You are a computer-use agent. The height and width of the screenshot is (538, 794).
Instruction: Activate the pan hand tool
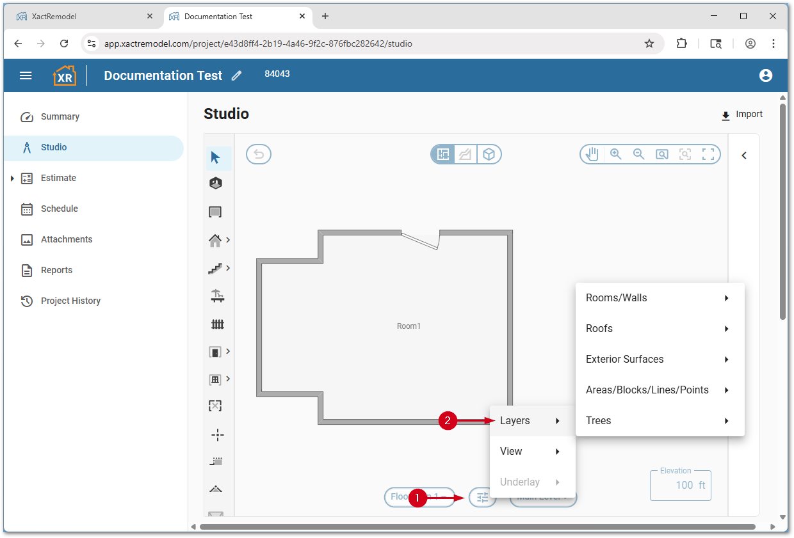pos(592,154)
